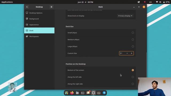
Task: Click the red recording indicator icon
Action: pos(145,2)
